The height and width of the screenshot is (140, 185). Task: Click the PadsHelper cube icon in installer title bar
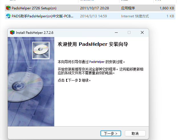(12, 32)
